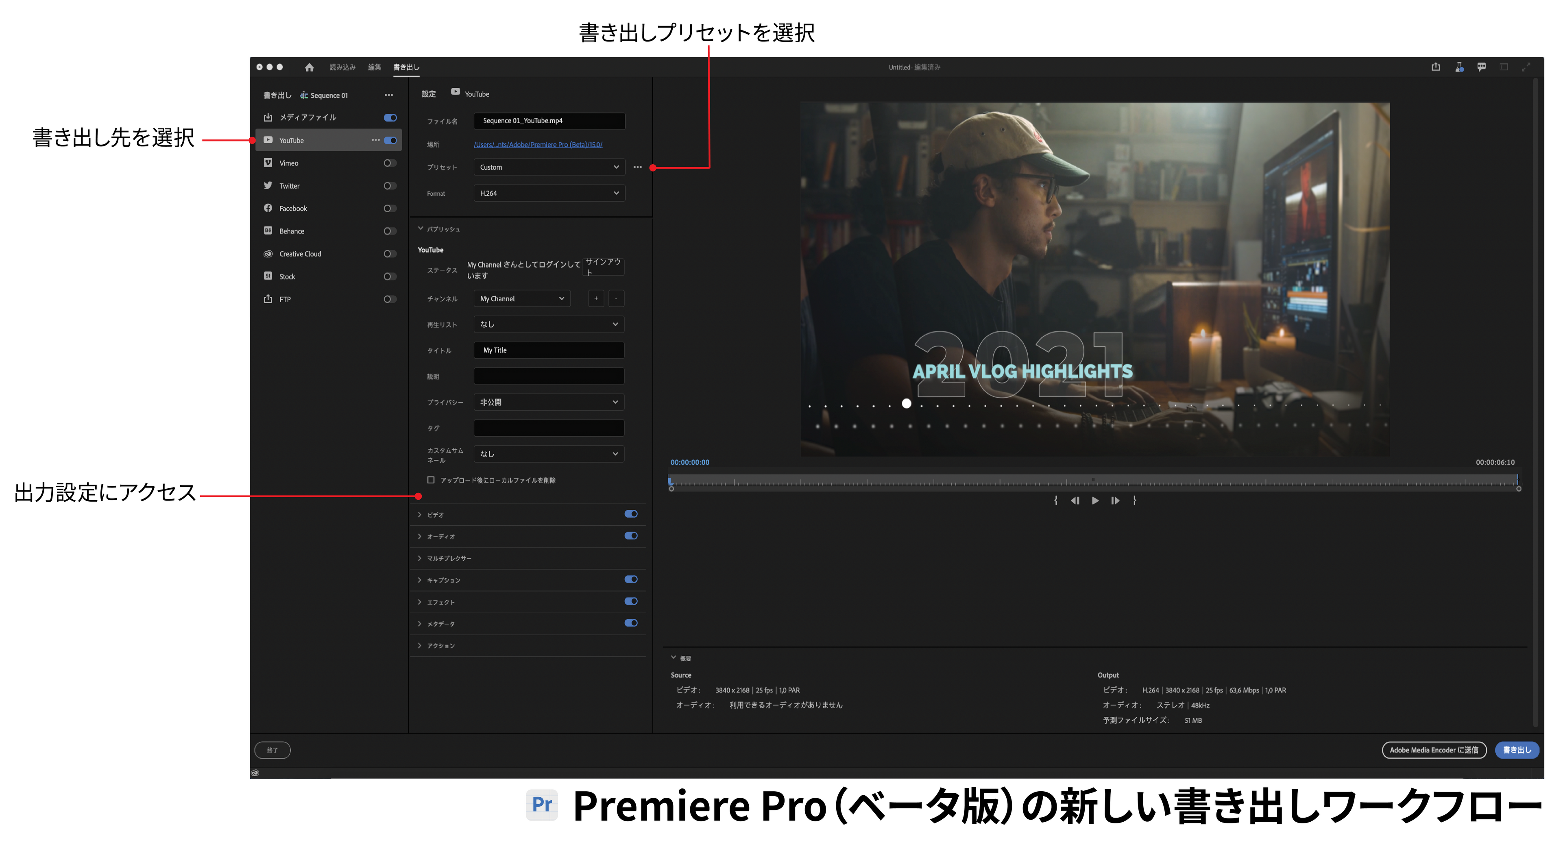Remove the channel with minus button
Viewport: 1563px width, 864px height.
[616, 298]
